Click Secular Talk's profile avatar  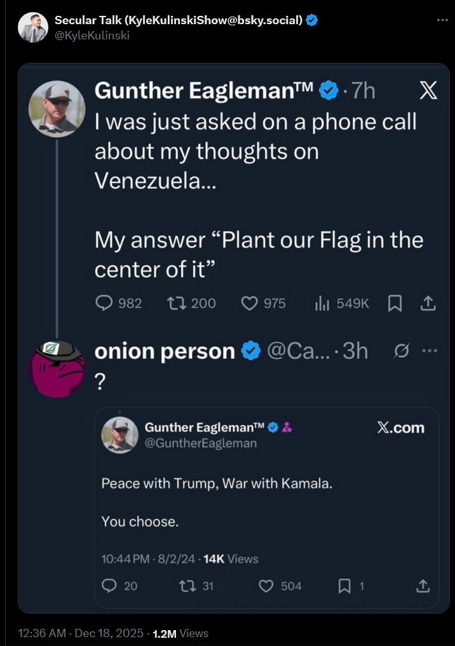[32, 27]
